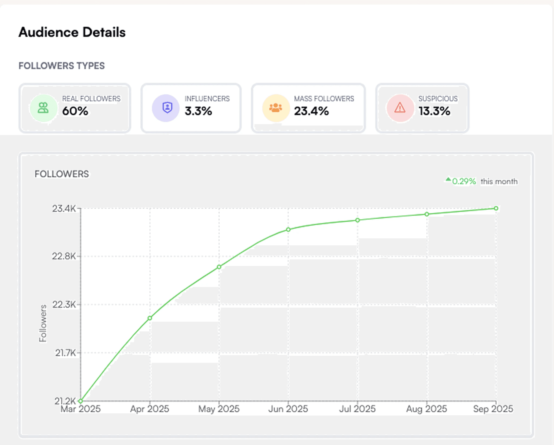Click the 23.4K y-axis label
The width and height of the screenshot is (554, 445).
click(x=64, y=209)
